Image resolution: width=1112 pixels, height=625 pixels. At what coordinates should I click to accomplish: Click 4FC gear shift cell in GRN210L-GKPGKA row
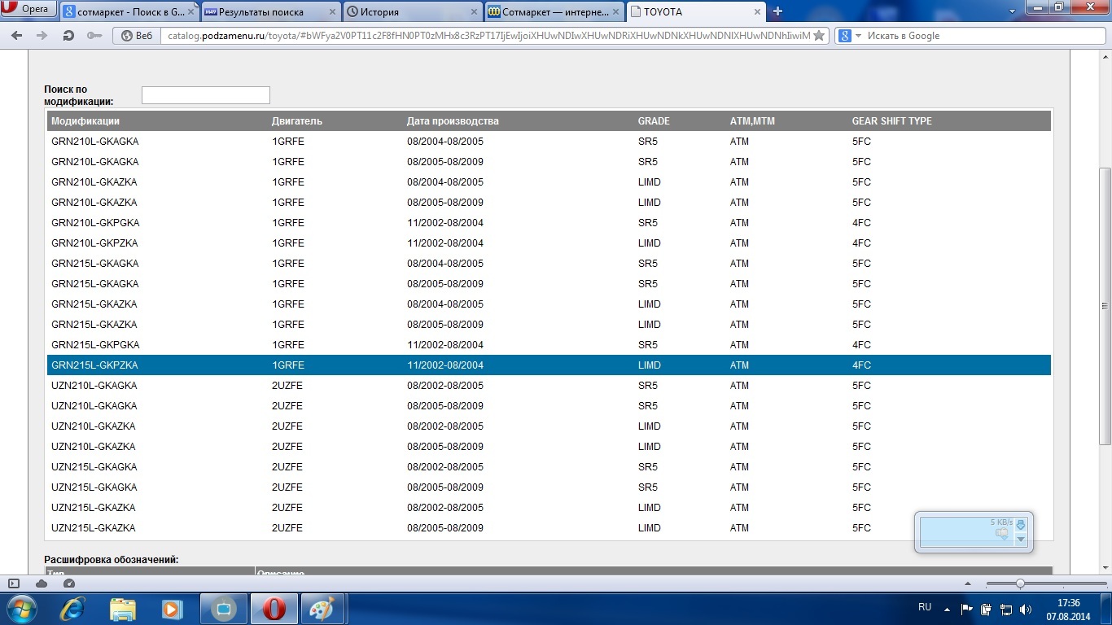(x=861, y=223)
